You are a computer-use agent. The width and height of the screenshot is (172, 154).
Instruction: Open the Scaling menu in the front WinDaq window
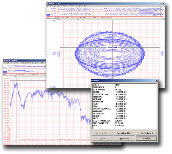65,6
